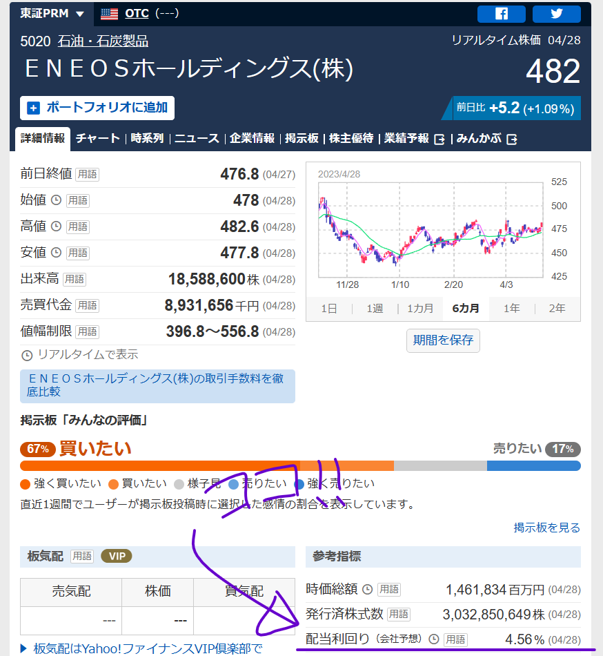Click the 67% 買いたい badge
This screenshot has height=656, width=603.
[38, 449]
